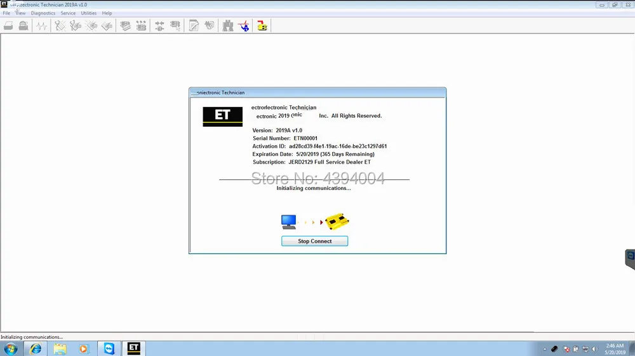Image resolution: width=635 pixels, height=356 pixels.
Task: Open TeamViewer from the taskbar
Action: (x=109, y=348)
